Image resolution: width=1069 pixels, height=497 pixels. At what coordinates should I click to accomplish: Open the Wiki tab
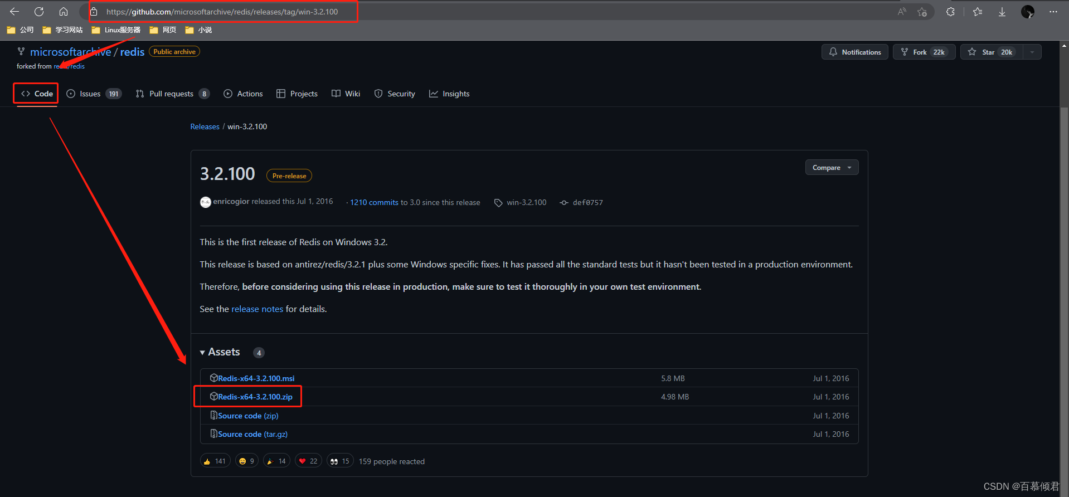coord(346,94)
